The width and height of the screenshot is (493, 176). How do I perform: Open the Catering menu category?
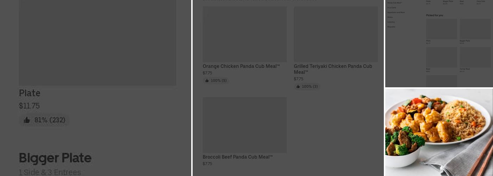coord(391,22)
